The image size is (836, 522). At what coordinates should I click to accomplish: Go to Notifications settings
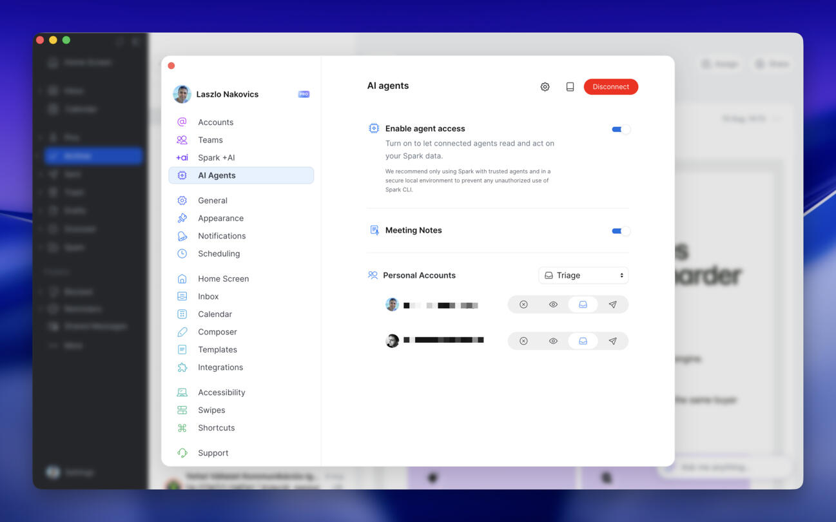point(241,236)
